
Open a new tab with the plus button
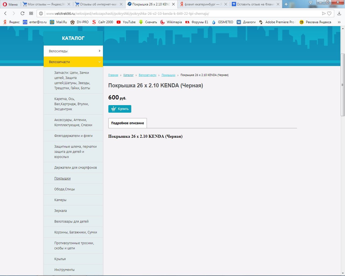pyautogui.click(x=286, y=4)
